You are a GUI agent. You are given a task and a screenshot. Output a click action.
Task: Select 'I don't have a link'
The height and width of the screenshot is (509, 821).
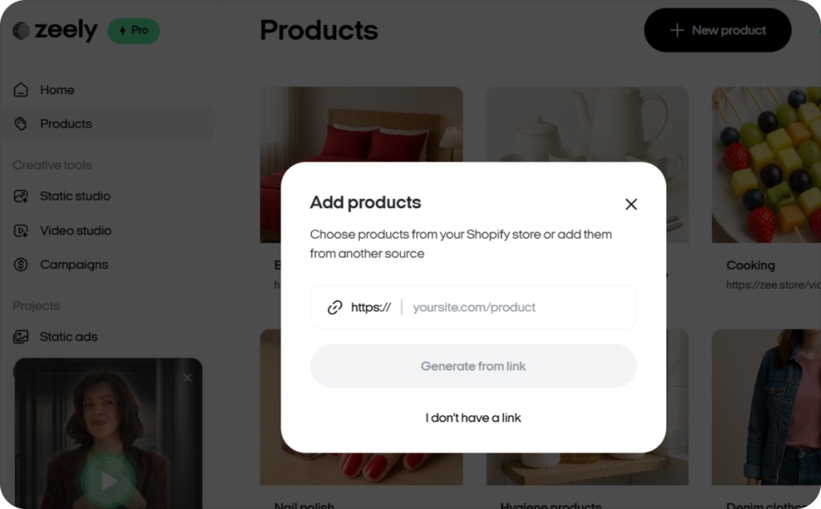[473, 418]
